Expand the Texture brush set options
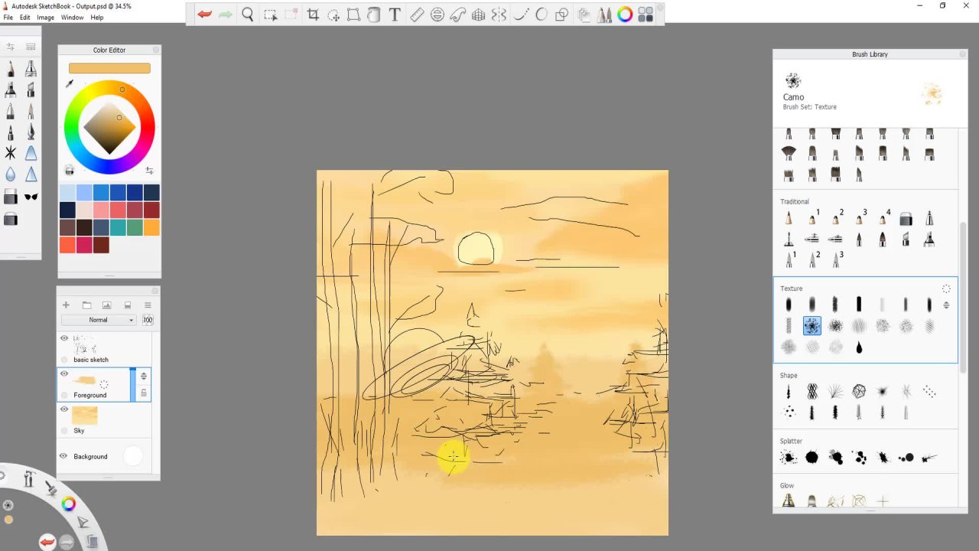This screenshot has width=979, height=551. 946,289
